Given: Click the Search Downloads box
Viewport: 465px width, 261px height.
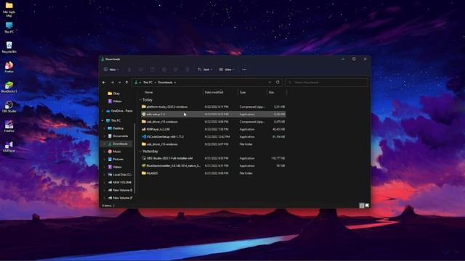Looking at the screenshot, I should pyautogui.click(x=326, y=82).
